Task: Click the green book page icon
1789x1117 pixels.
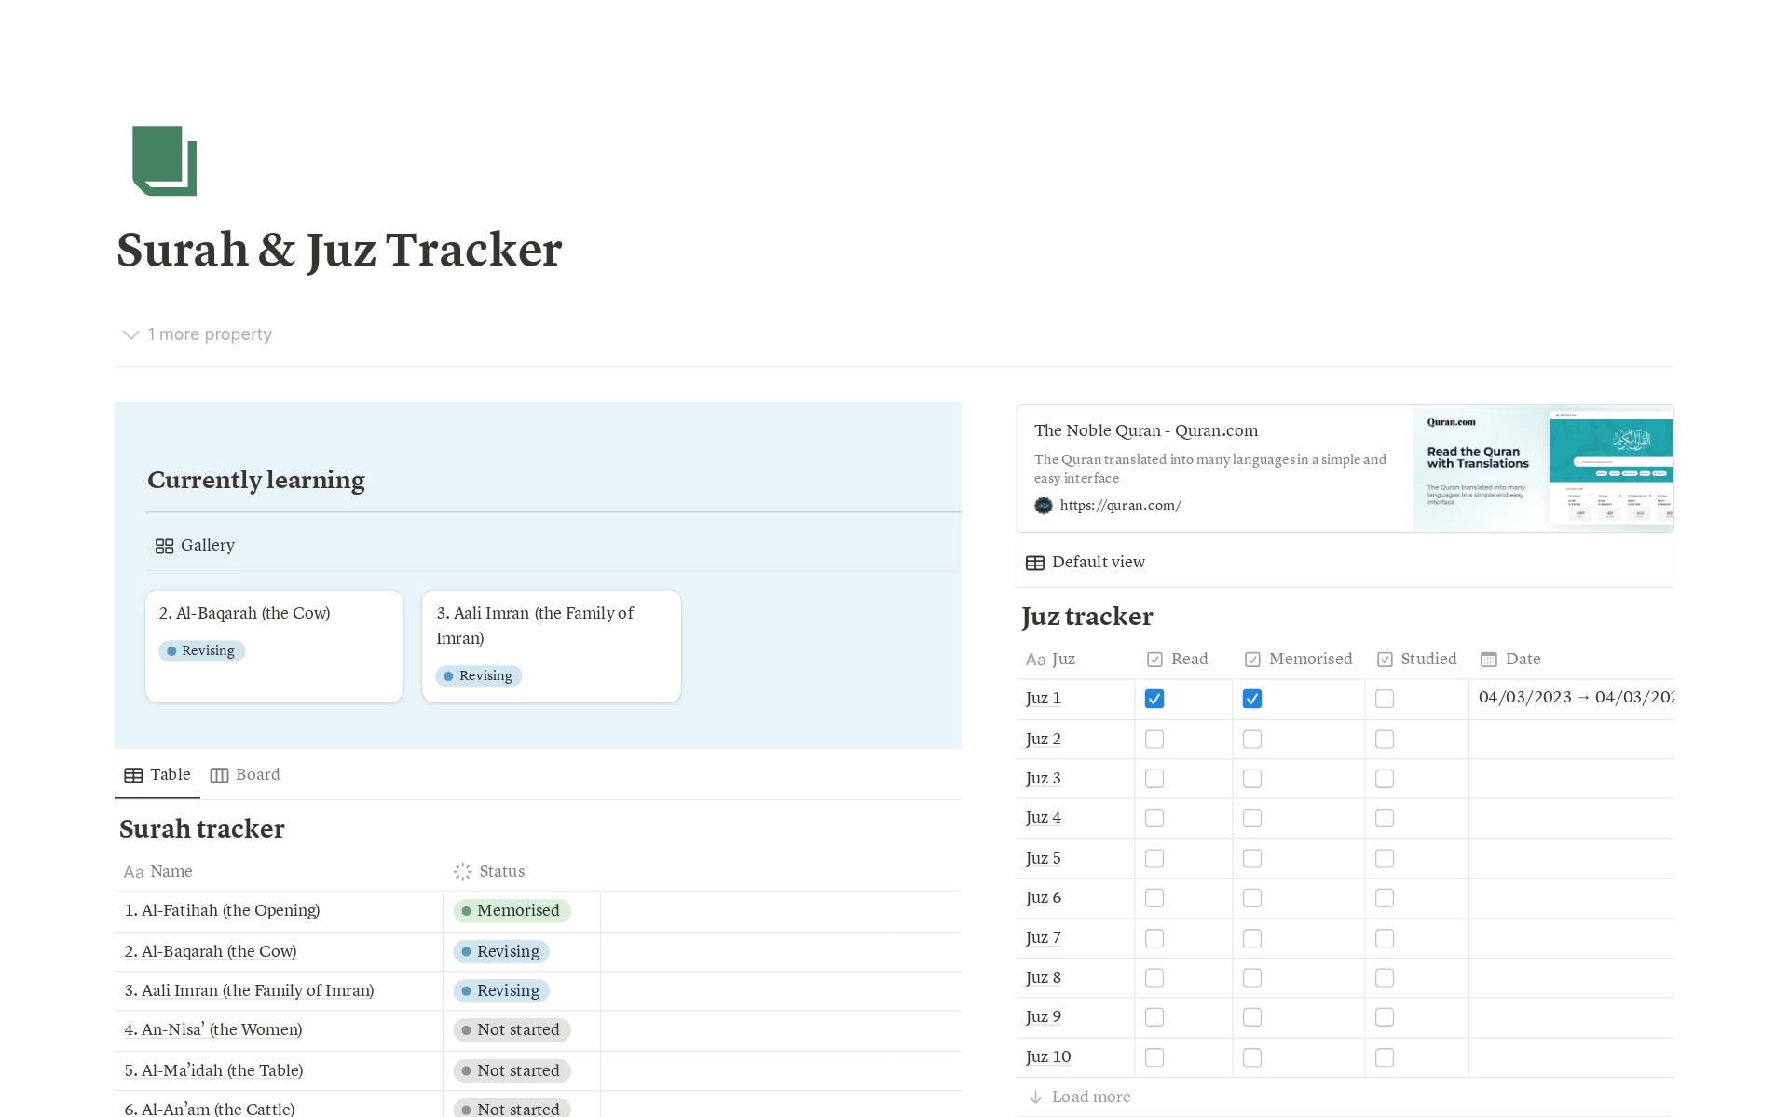Action: click(165, 160)
